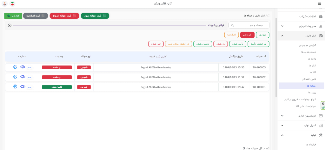
Task: Toggle لغو شده status filter
Action: pos(156,44)
